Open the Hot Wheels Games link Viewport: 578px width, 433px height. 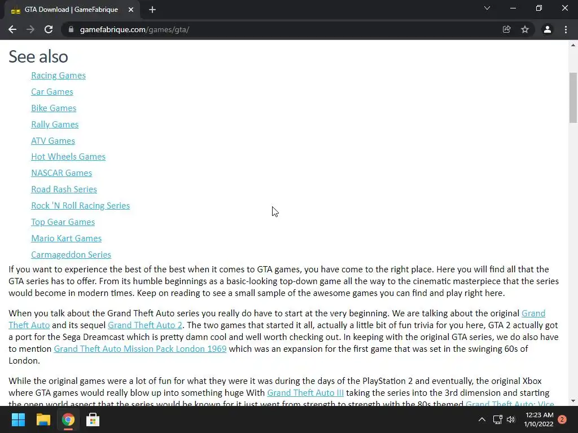[x=68, y=157]
